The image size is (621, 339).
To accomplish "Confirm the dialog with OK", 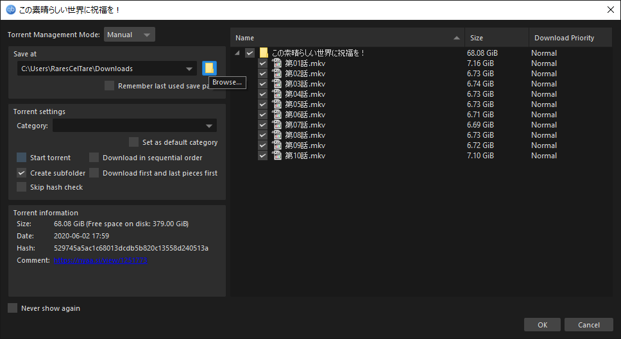I will 542,325.
